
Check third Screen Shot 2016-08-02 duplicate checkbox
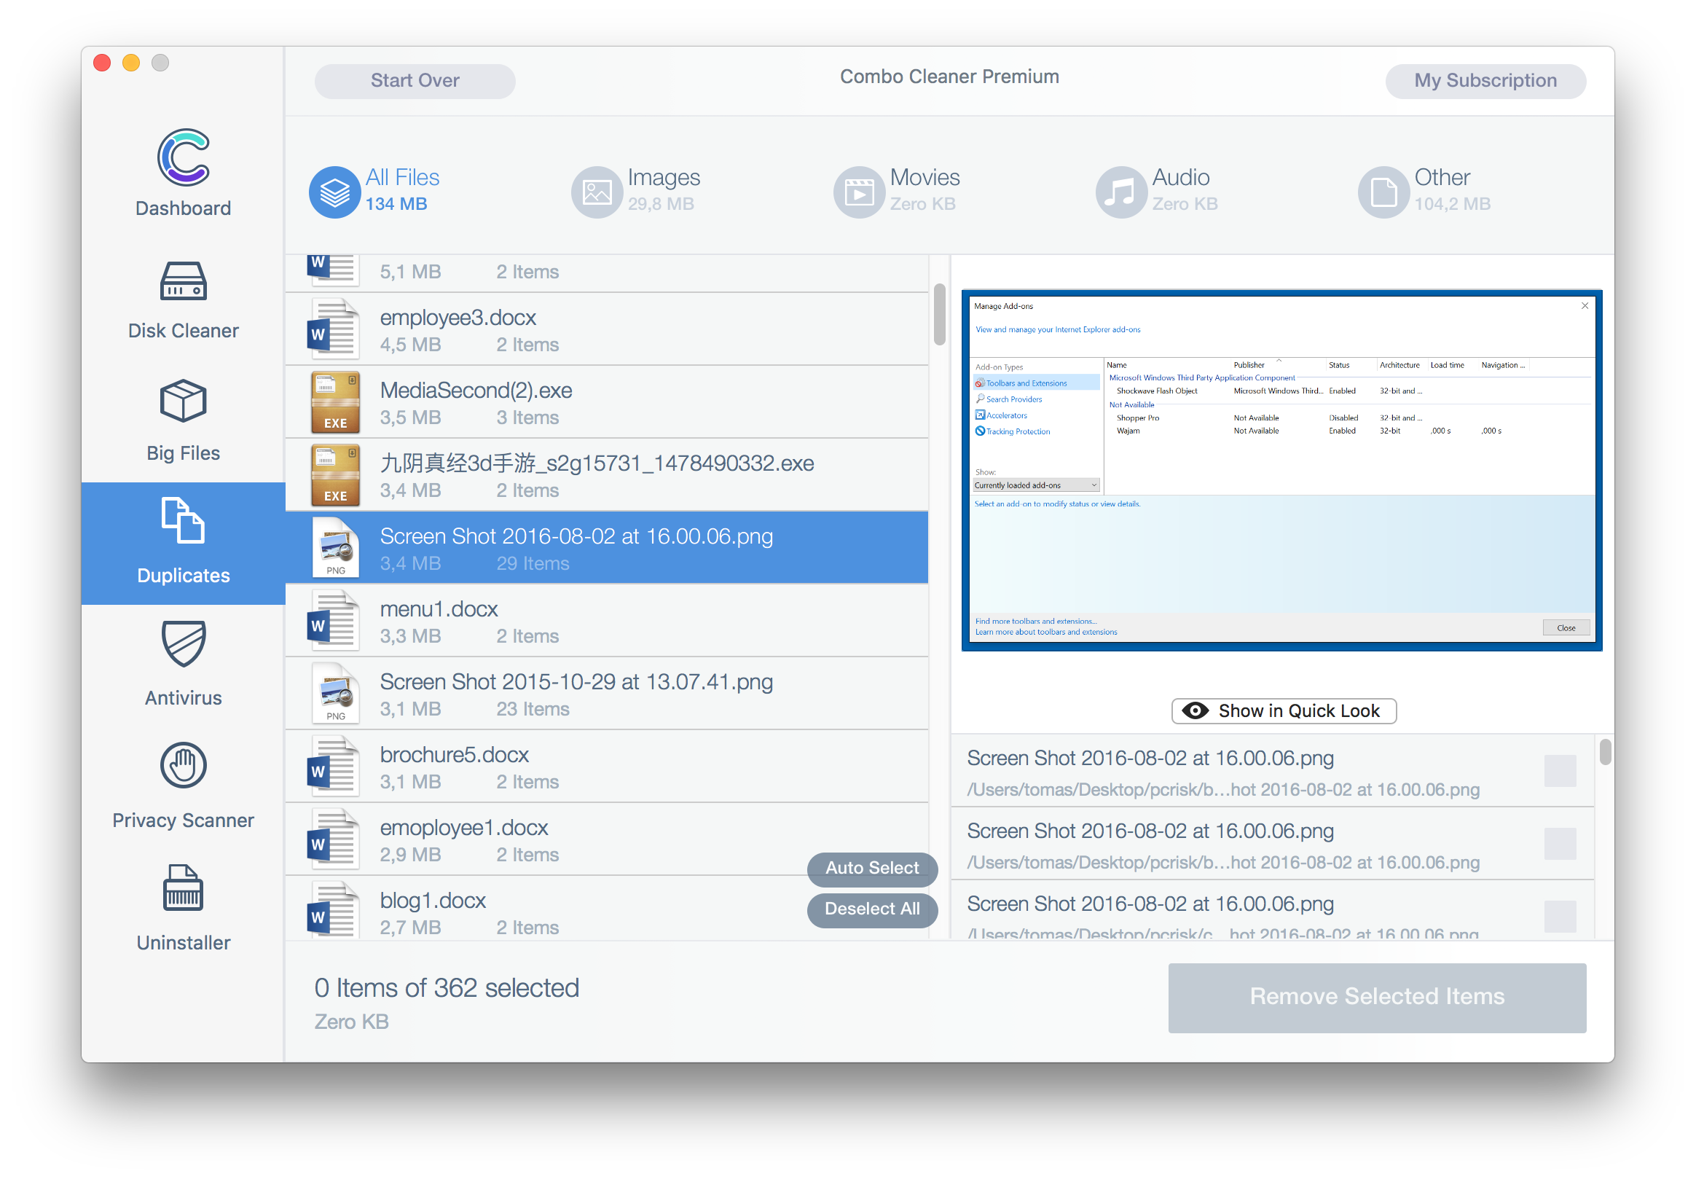(1560, 917)
